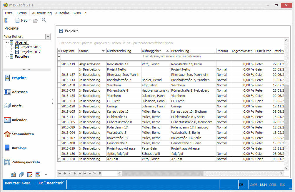Click the filter row to define a filter
Screen dimensions: 295x192
click(x=172, y=56)
